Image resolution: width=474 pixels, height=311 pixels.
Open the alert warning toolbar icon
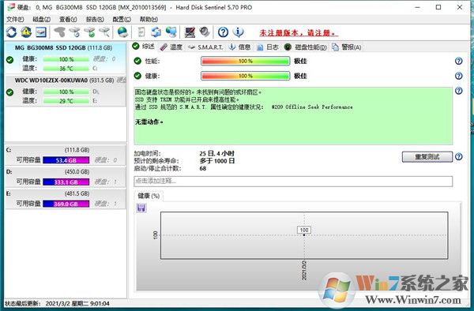tap(26, 32)
